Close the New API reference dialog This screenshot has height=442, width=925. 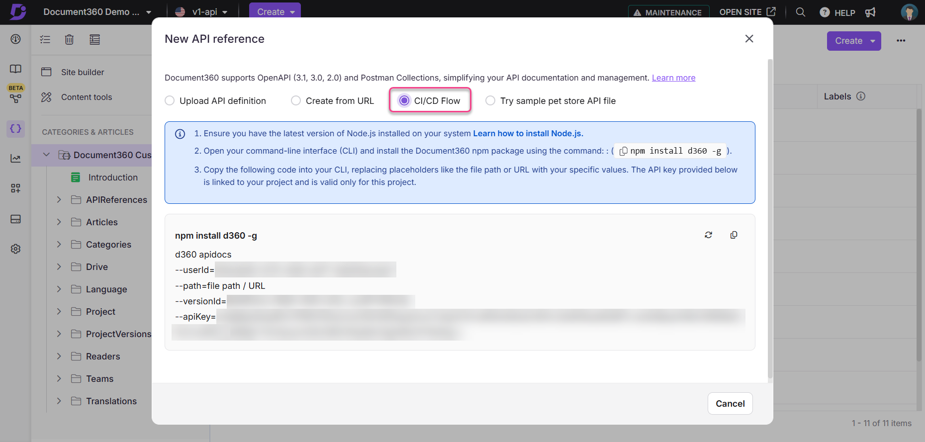click(749, 39)
